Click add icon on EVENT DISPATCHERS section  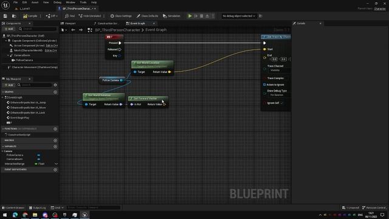55,170
